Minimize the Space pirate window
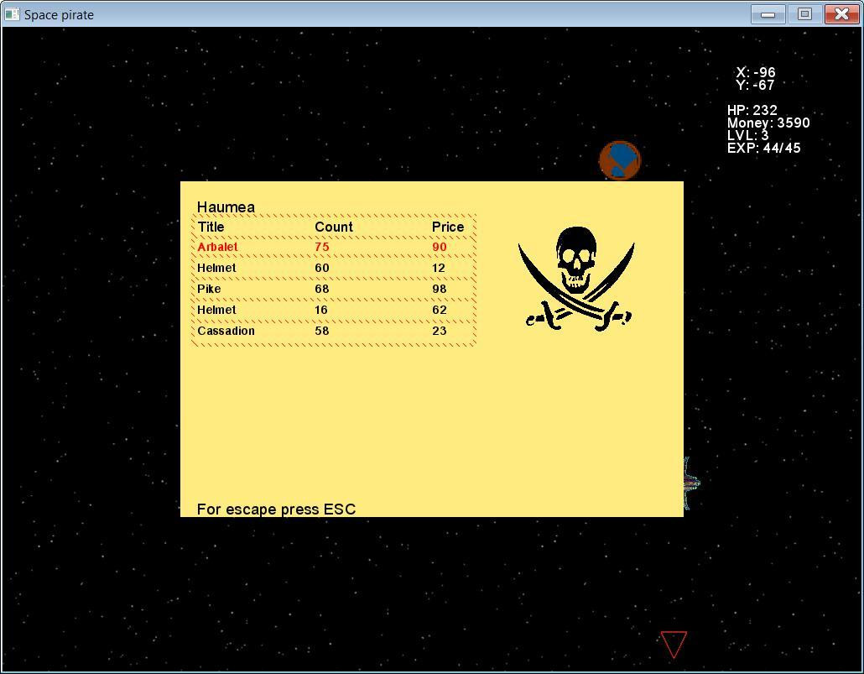This screenshot has height=674, width=864. pos(768,14)
